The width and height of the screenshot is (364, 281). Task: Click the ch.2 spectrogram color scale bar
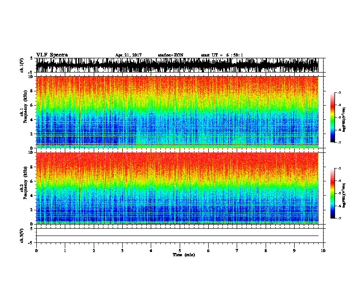pos(333,193)
